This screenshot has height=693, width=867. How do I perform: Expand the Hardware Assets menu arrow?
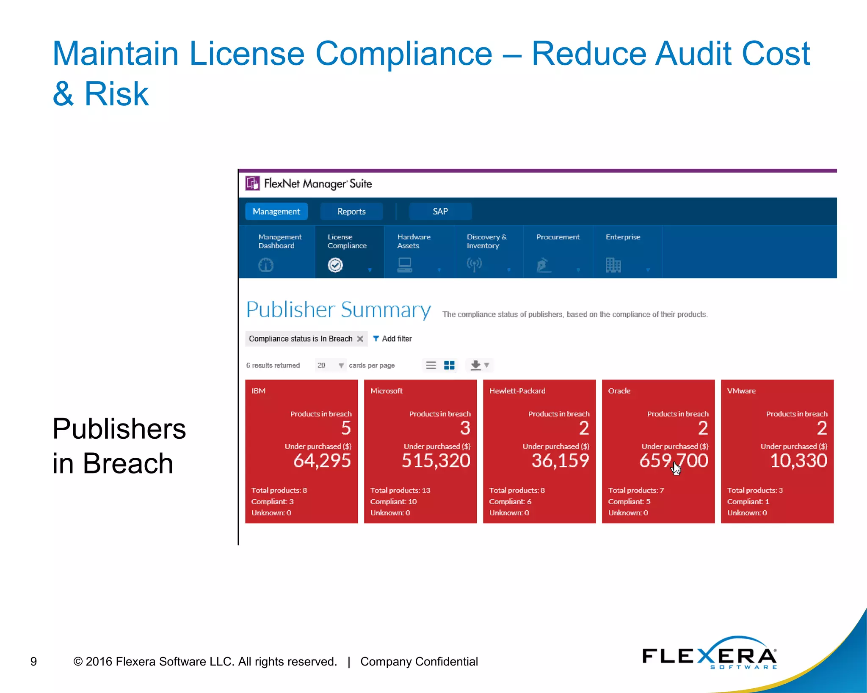[x=439, y=270]
